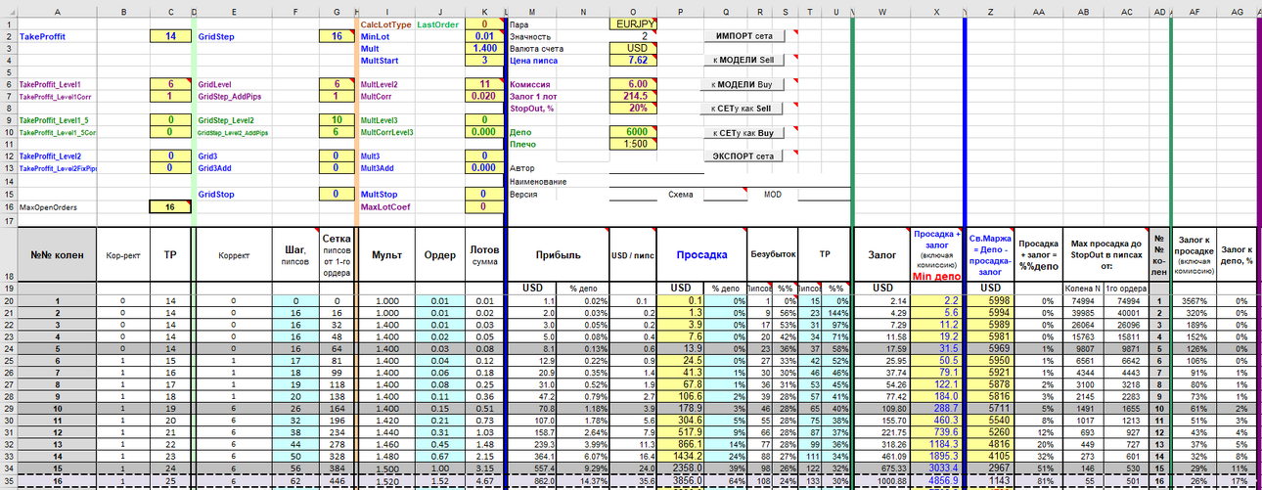
Task: Click the Мульт table header
Action: click(386, 254)
